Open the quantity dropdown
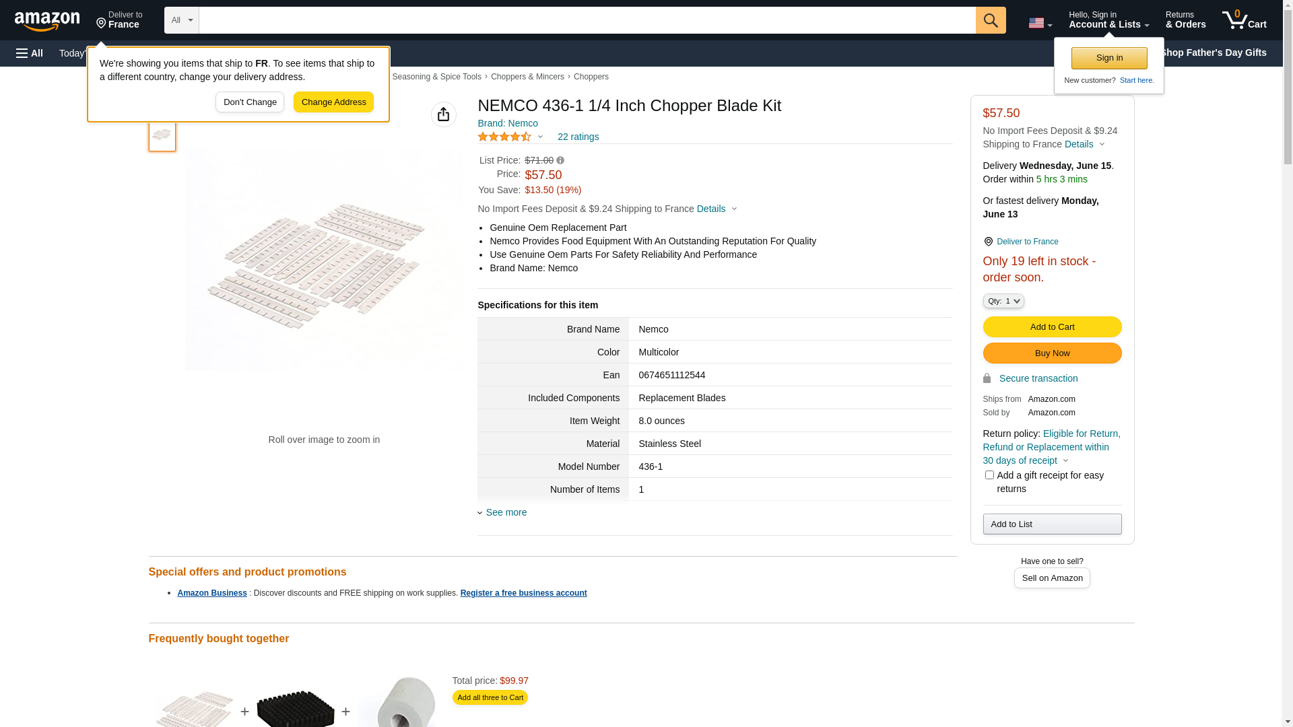The width and height of the screenshot is (1293, 727). (x=1003, y=301)
